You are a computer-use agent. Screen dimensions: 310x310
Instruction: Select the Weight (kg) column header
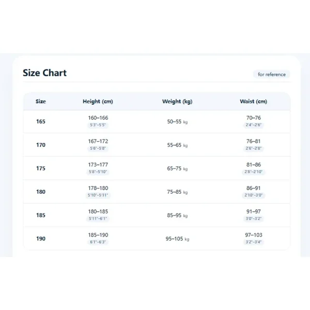click(x=177, y=101)
